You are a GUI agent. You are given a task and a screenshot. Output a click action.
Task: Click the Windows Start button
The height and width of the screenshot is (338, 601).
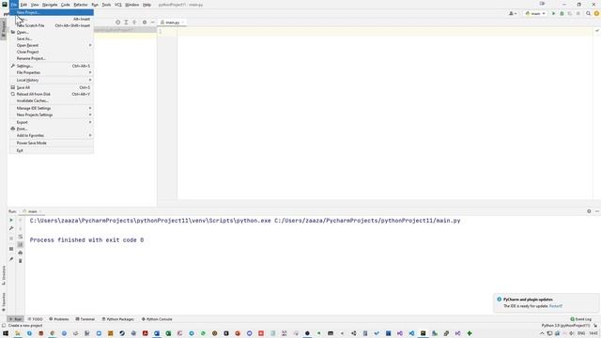tap(6, 333)
